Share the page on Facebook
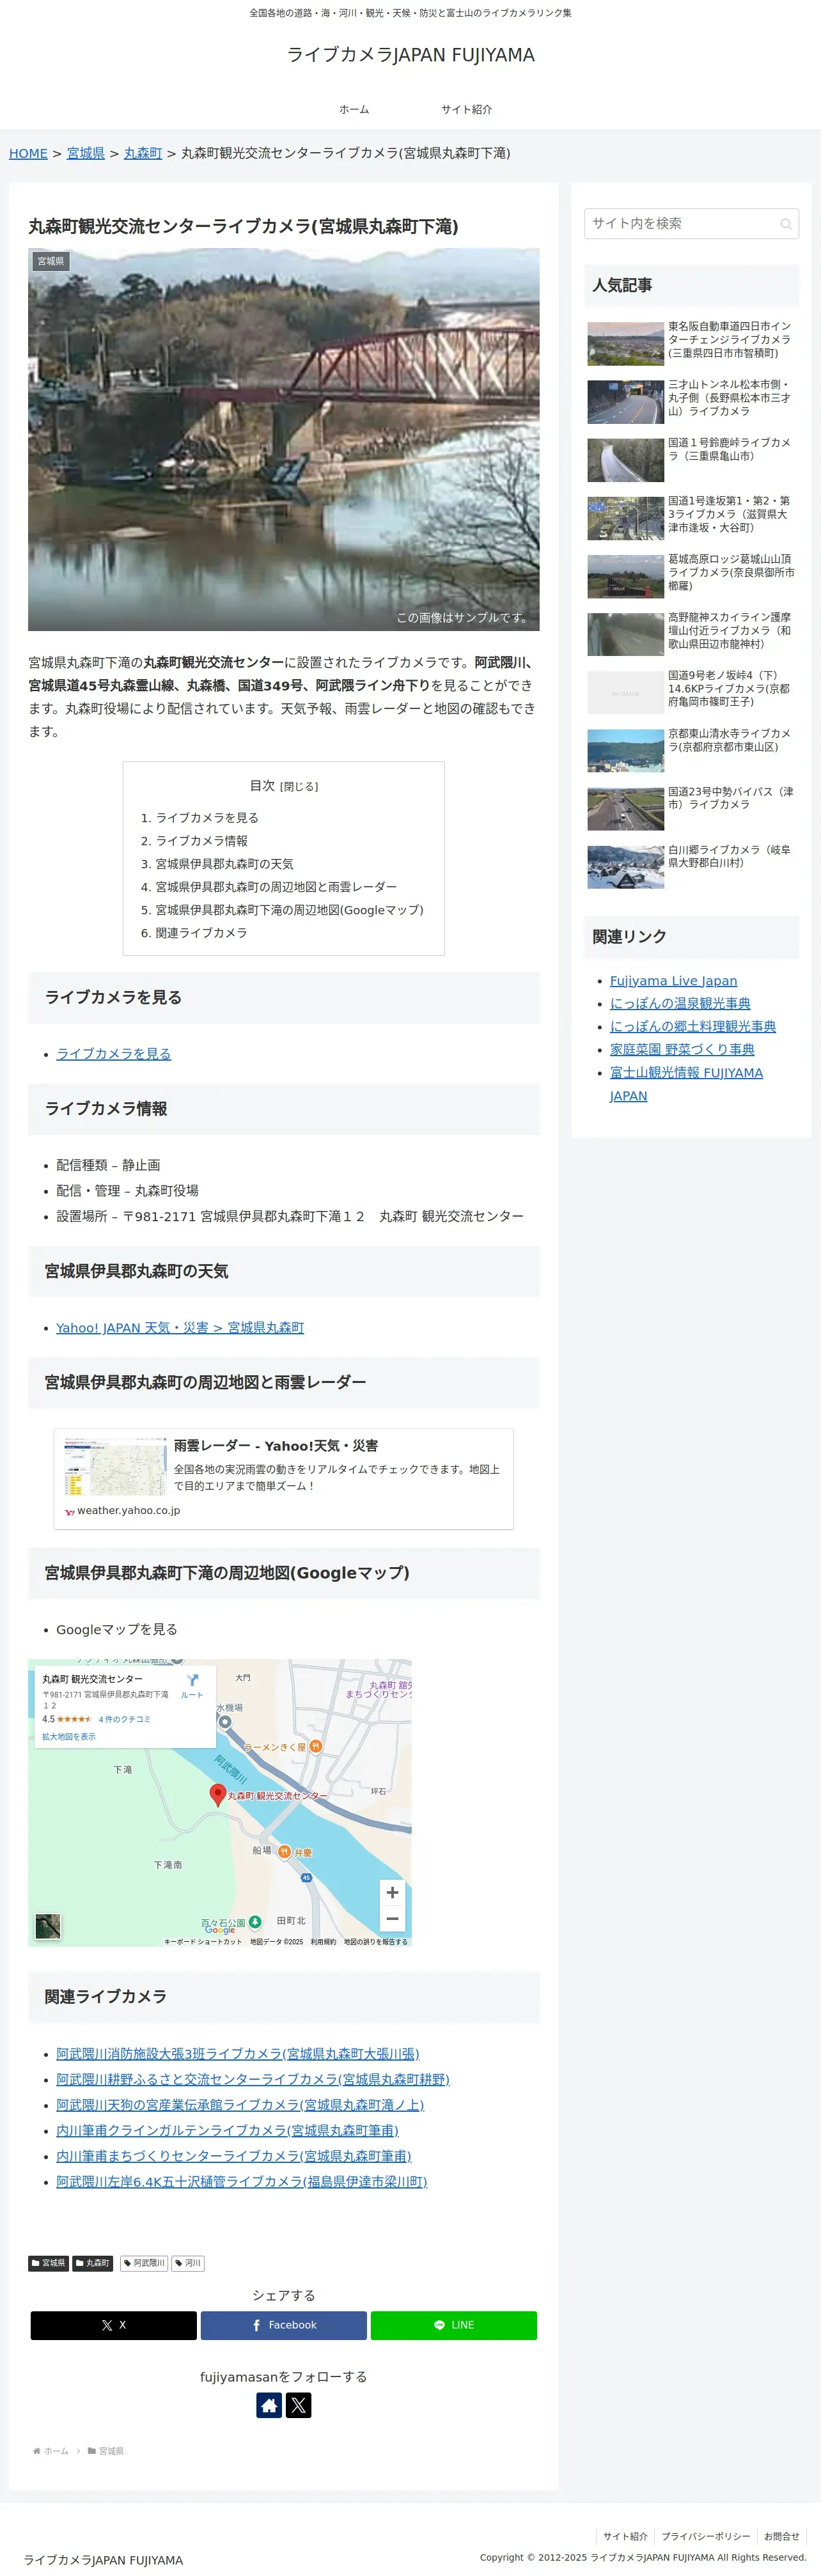This screenshot has width=821, height=2576. coord(283,2325)
